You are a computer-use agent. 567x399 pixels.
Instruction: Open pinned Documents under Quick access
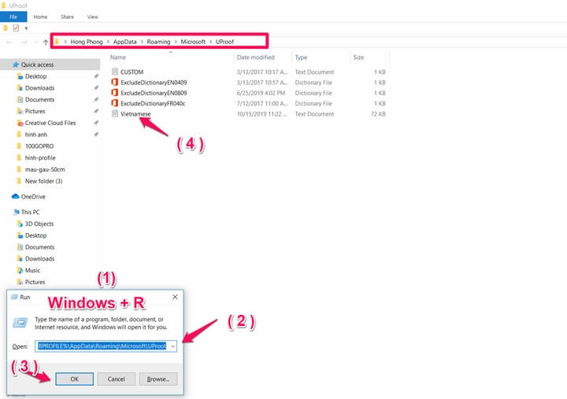point(40,99)
